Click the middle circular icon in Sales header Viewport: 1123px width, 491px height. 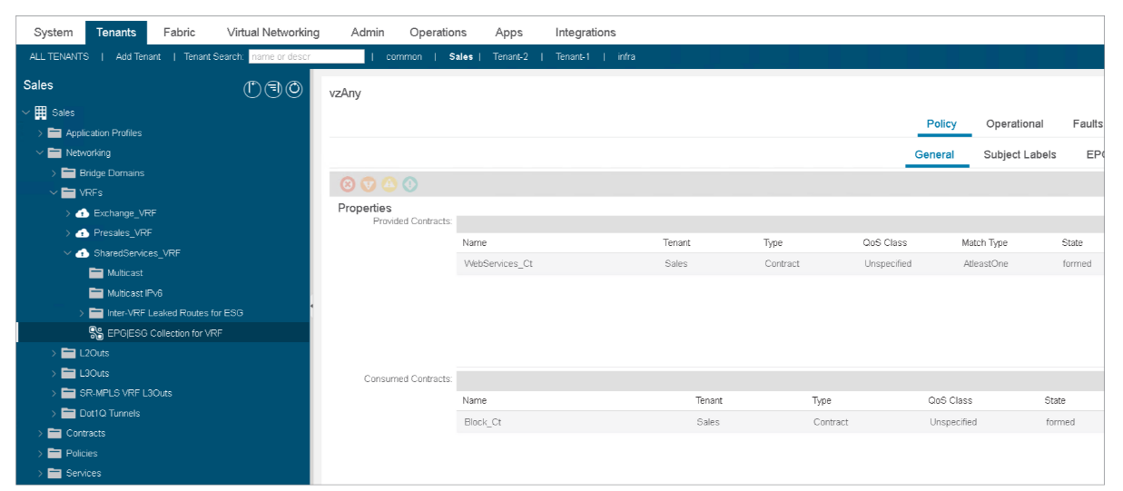(x=273, y=89)
